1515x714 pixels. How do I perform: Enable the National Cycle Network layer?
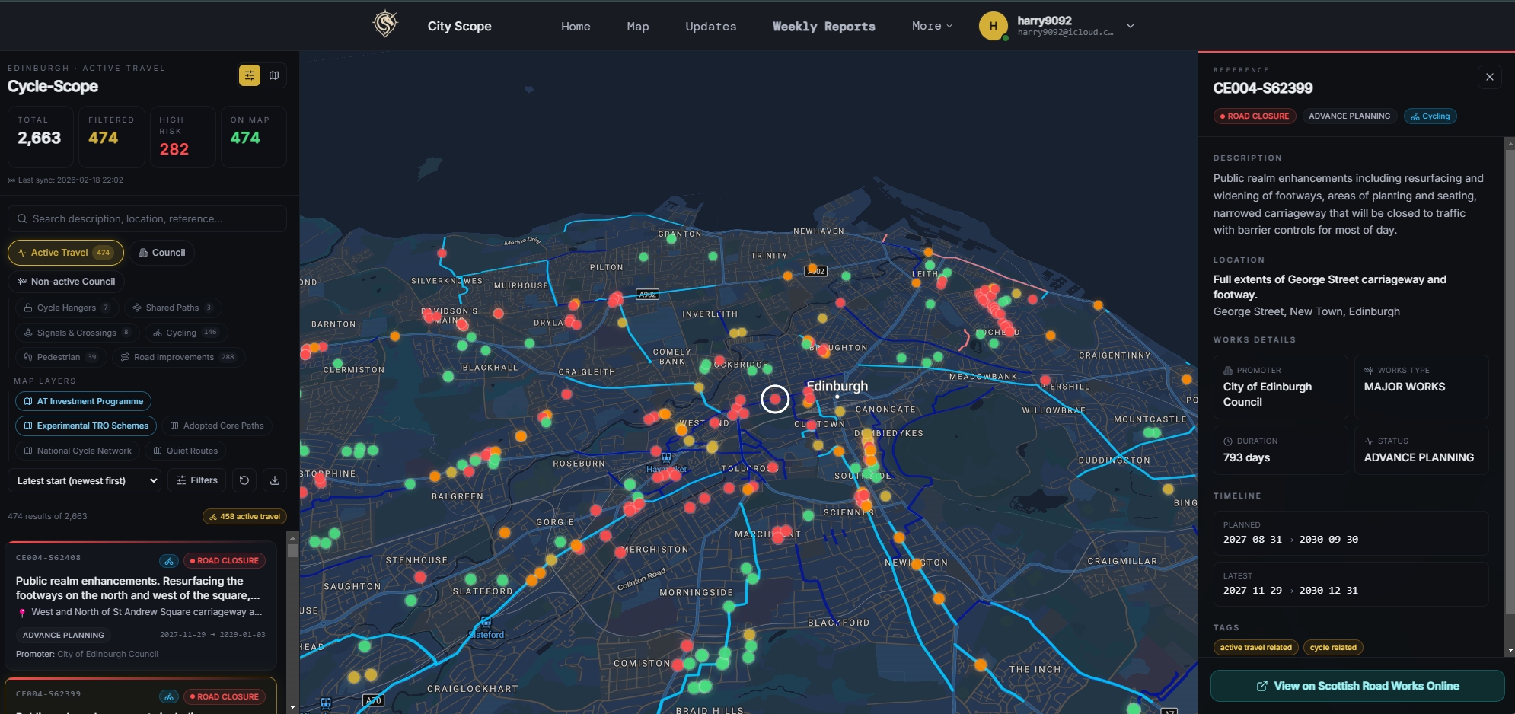[78, 451]
